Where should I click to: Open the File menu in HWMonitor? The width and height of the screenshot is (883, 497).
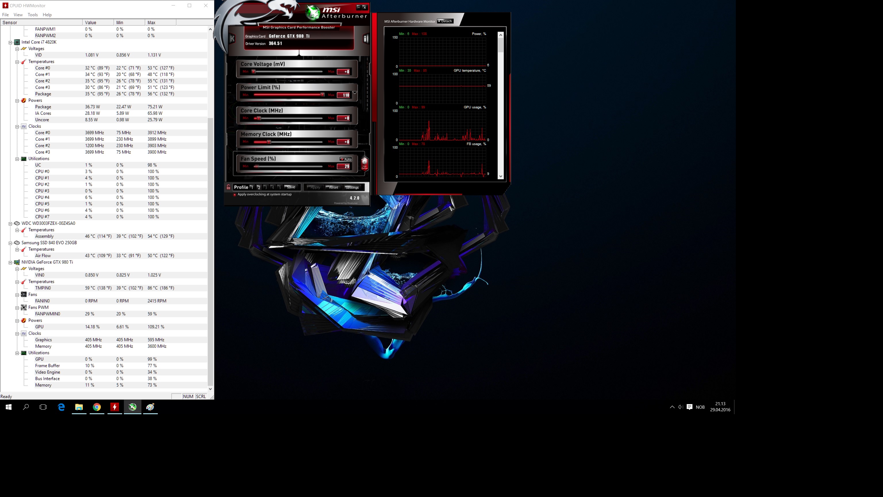(x=5, y=15)
